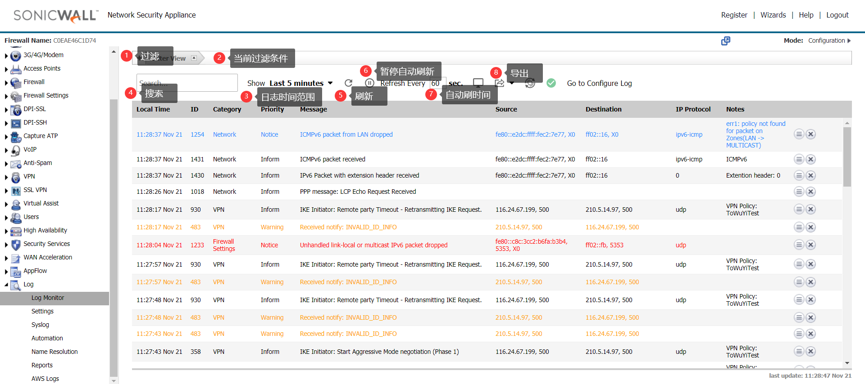Open Automation under Log
865x384 pixels.
click(x=47, y=338)
